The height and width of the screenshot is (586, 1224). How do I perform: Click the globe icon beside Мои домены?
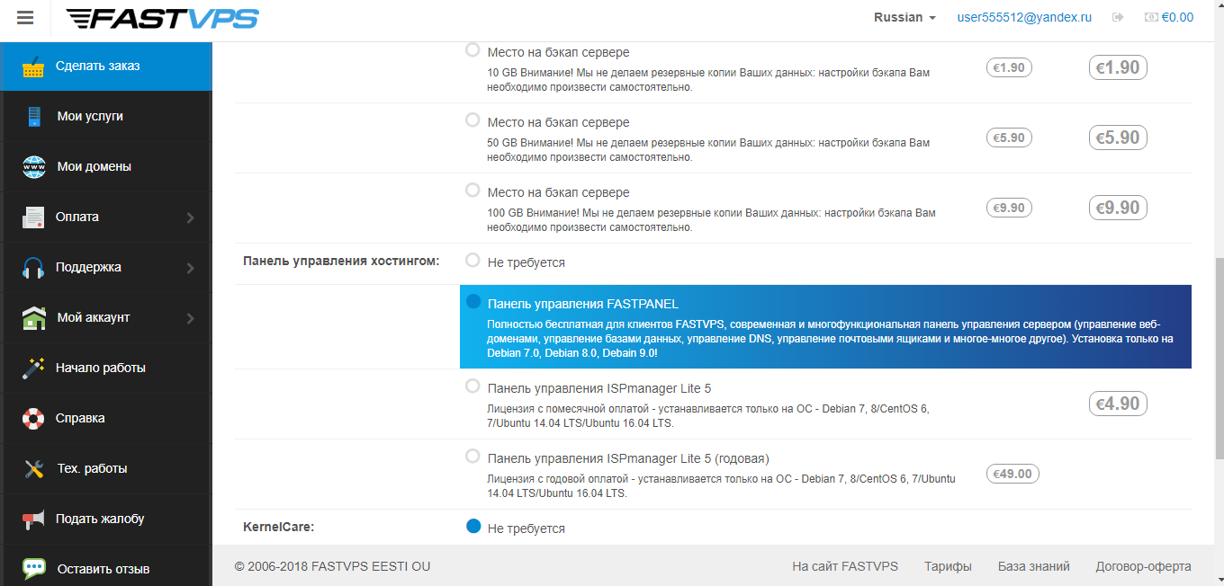coord(34,167)
